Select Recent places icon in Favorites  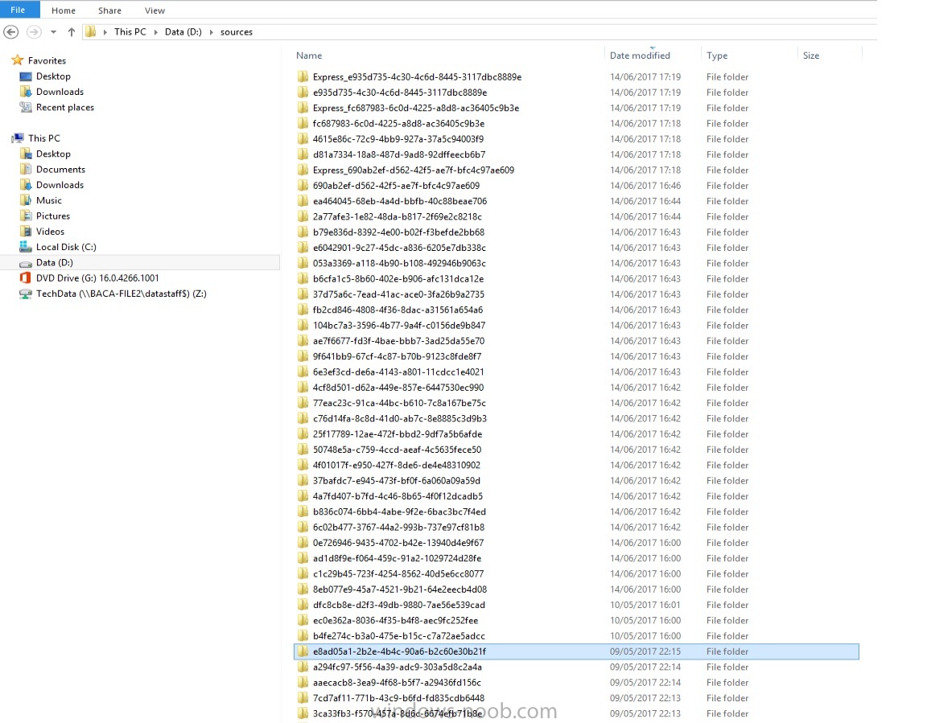tap(25, 108)
